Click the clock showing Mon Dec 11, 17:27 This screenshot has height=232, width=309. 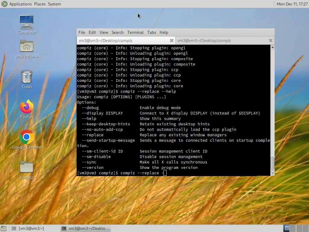click(x=292, y=4)
